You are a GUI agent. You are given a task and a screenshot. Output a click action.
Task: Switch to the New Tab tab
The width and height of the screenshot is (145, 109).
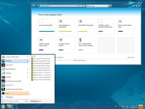click(97, 6)
